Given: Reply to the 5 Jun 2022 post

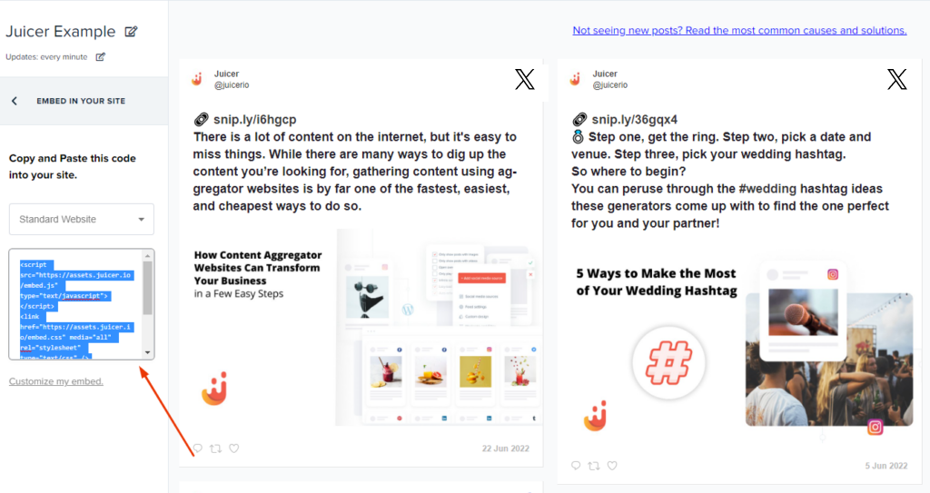Looking at the screenshot, I should coord(575,466).
